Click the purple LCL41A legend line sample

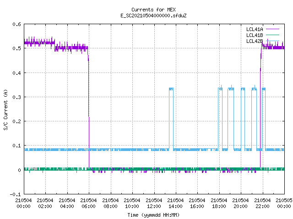(272, 29)
